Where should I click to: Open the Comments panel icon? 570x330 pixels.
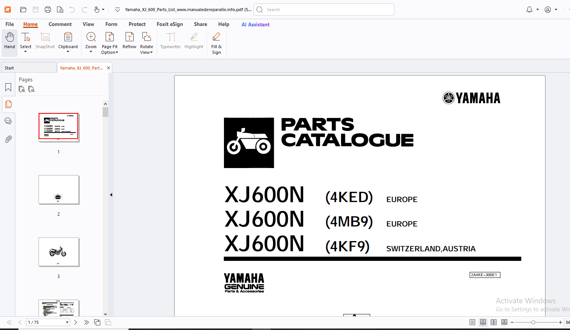(x=8, y=121)
